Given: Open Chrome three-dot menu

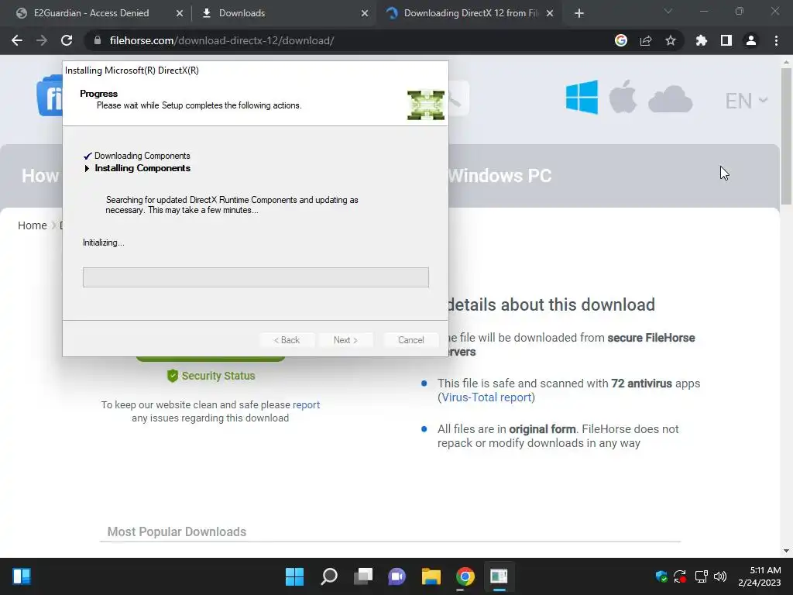Looking at the screenshot, I should (x=776, y=40).
